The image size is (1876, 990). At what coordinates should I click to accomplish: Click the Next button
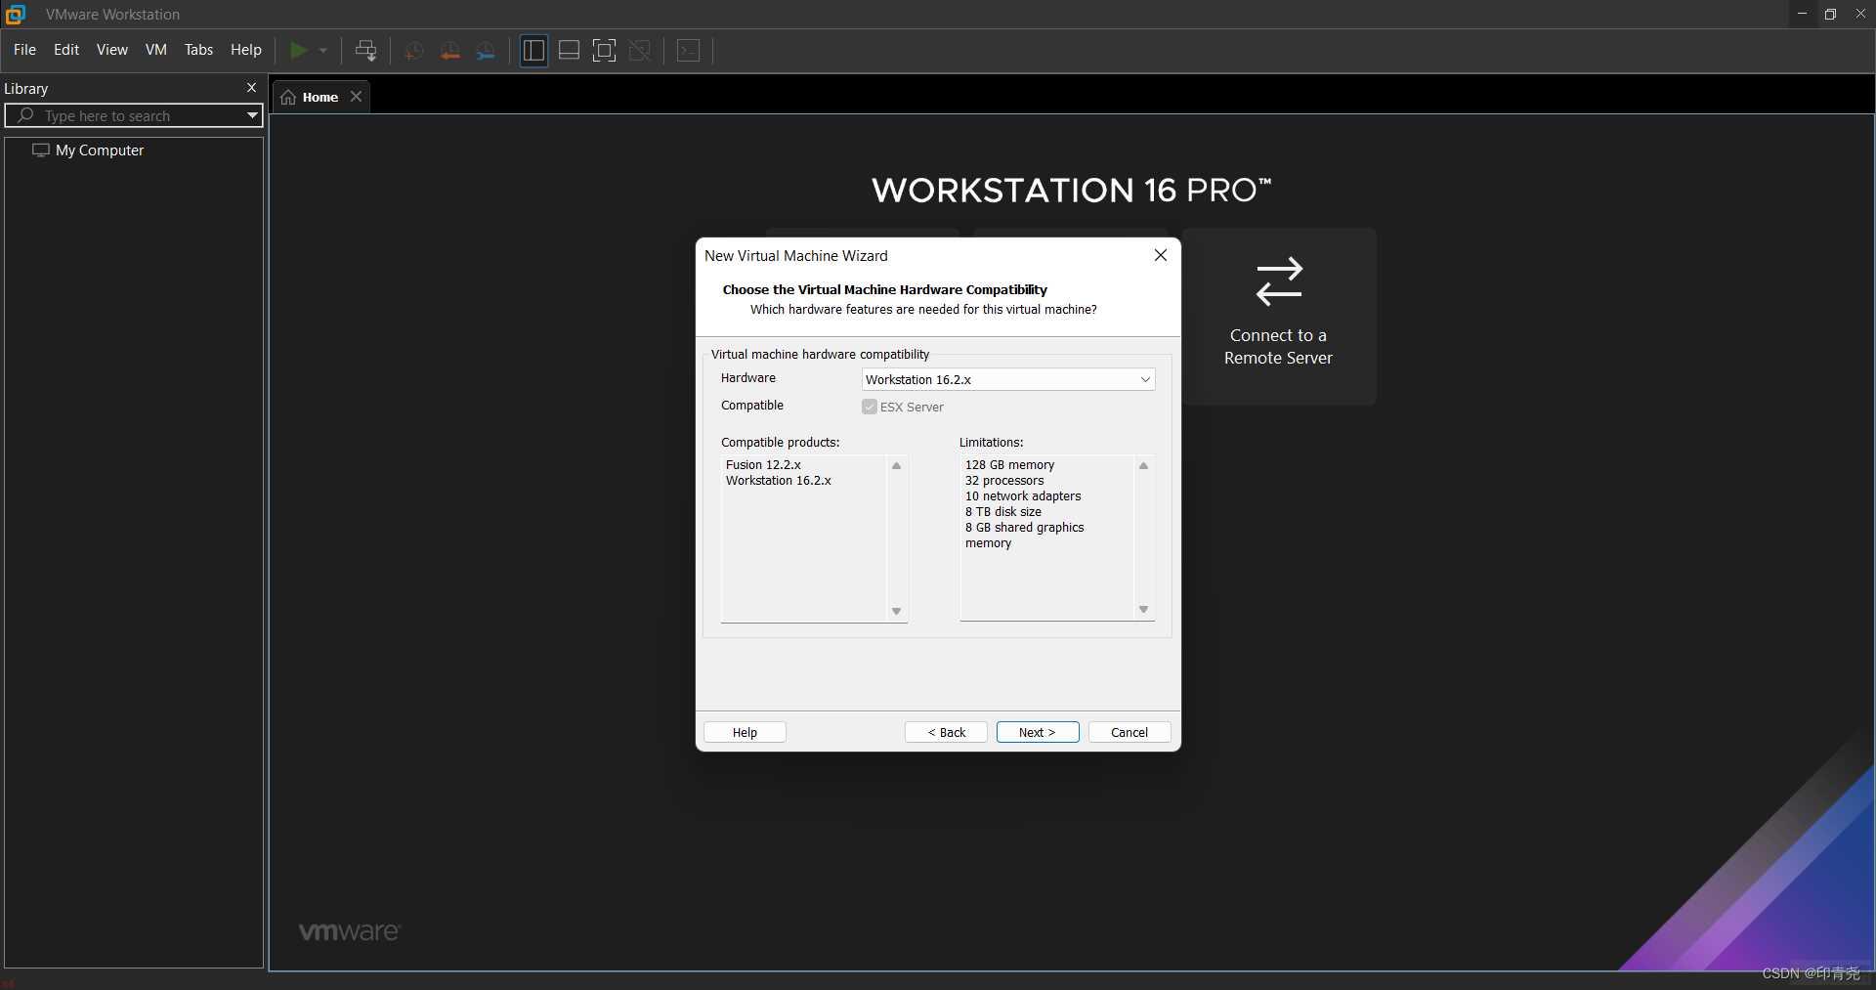1038,732
